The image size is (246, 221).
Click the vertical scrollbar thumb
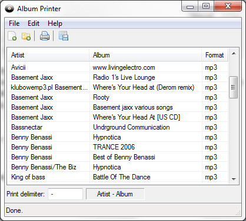pos(233,87)
